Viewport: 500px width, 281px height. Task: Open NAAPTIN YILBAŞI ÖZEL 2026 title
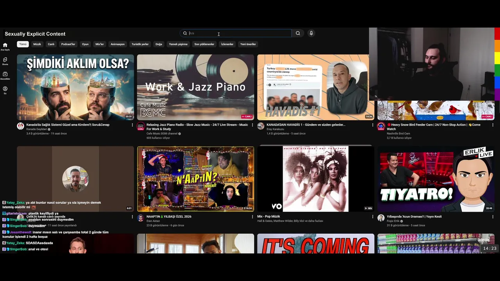(x=169, y=217)
